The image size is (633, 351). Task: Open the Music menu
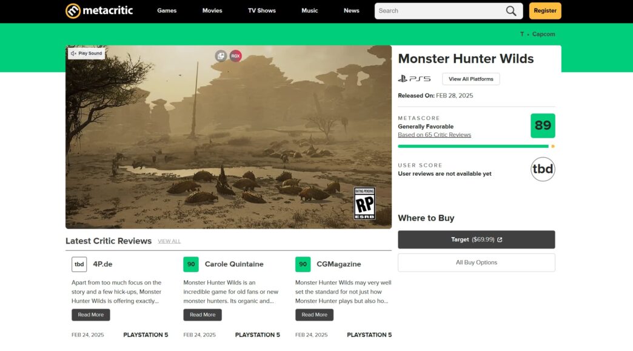click(x=310, y=11)
